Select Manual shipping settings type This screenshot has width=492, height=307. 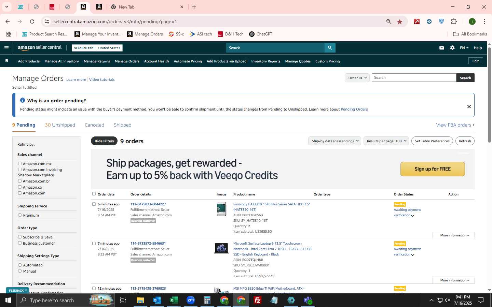point(20,271)
